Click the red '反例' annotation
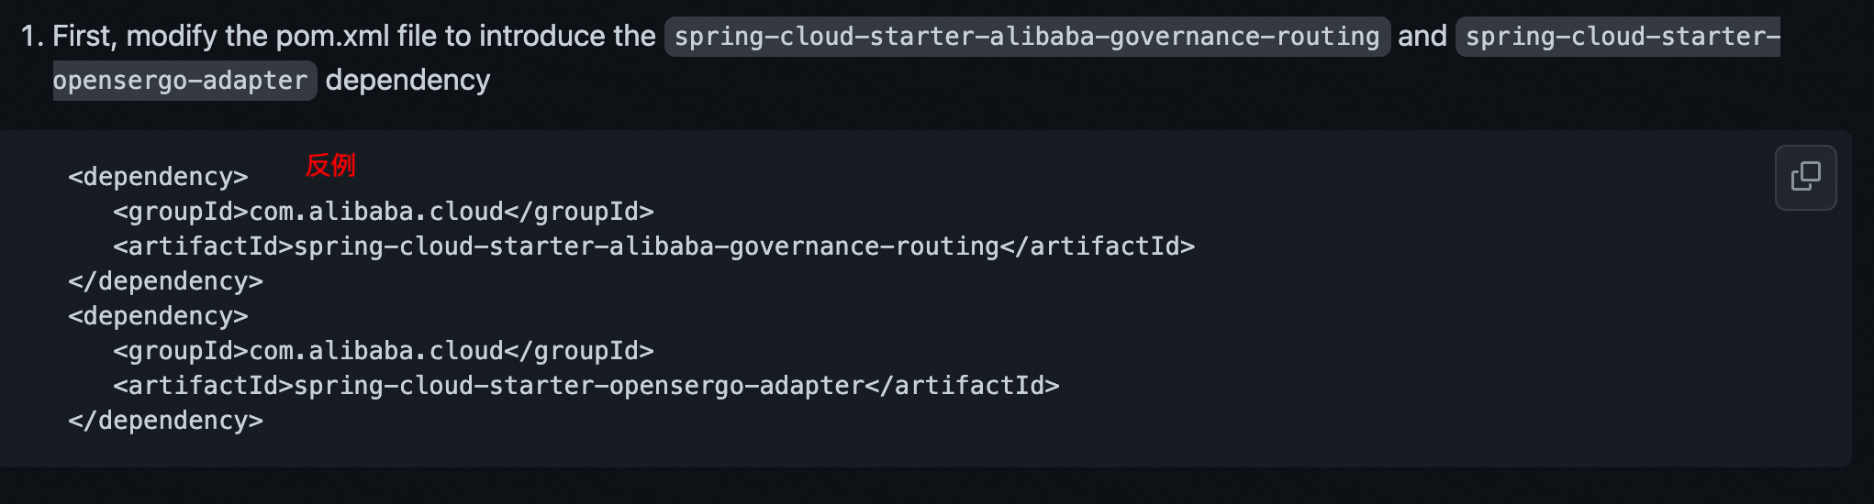Screen dimensions: 1874x504 pyautogui.click(x=330, y=165)
